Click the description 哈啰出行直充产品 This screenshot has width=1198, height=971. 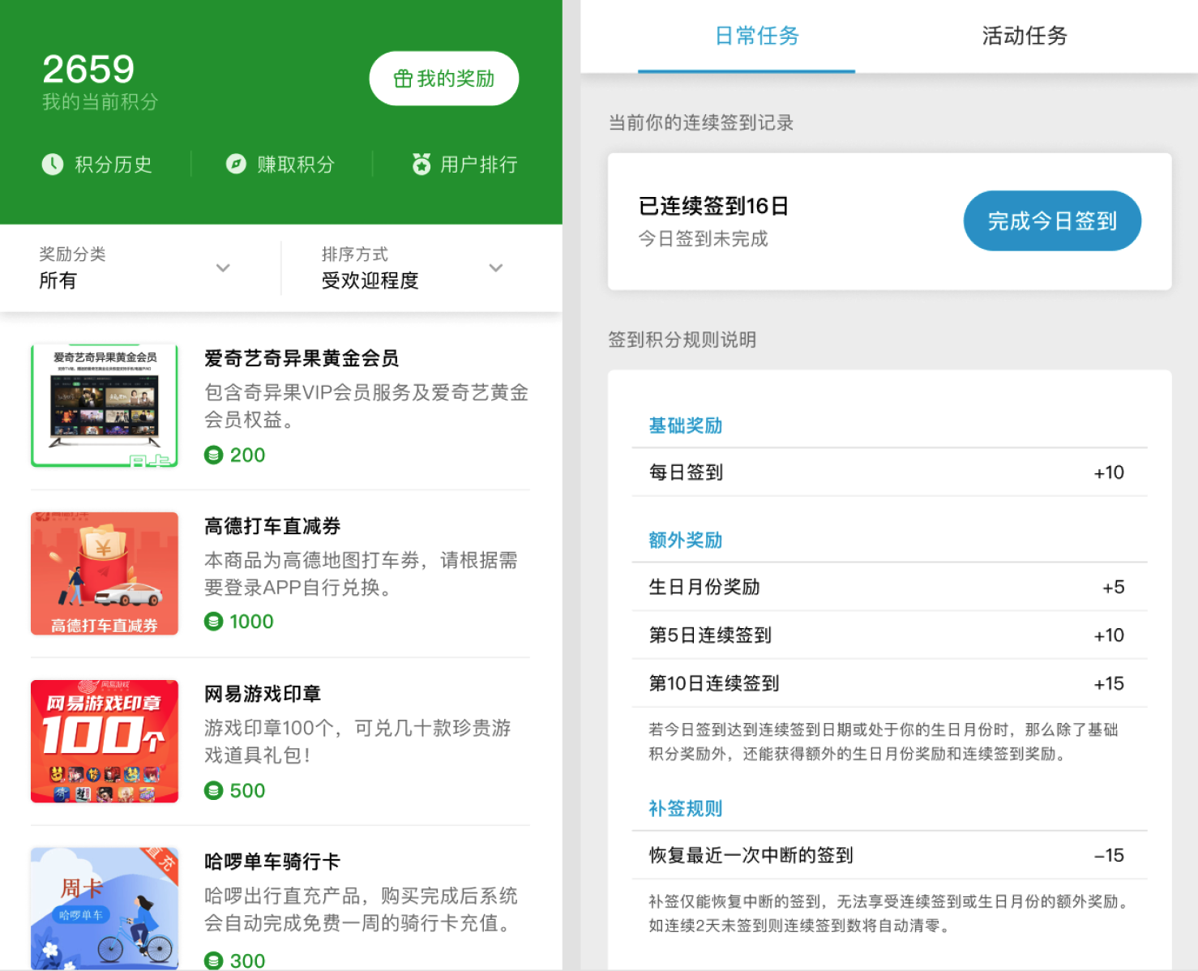[x=361, y=909]
